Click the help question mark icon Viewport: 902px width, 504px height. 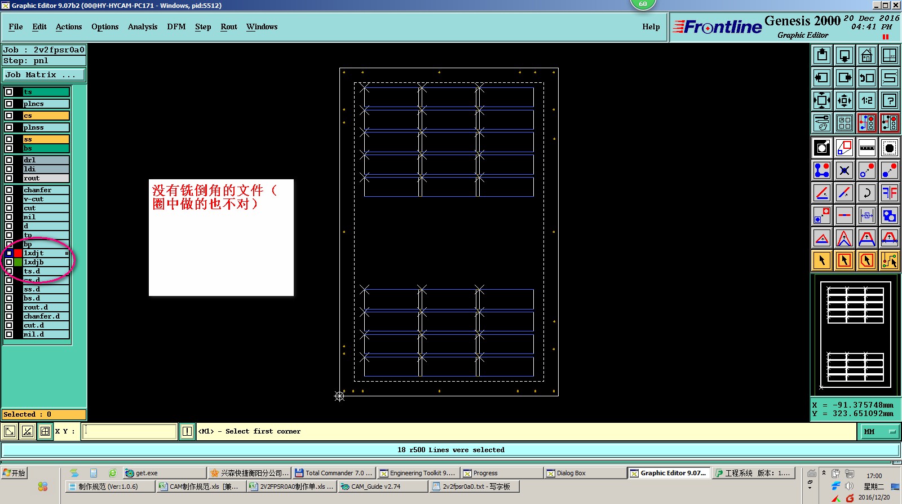pos(890,100)
